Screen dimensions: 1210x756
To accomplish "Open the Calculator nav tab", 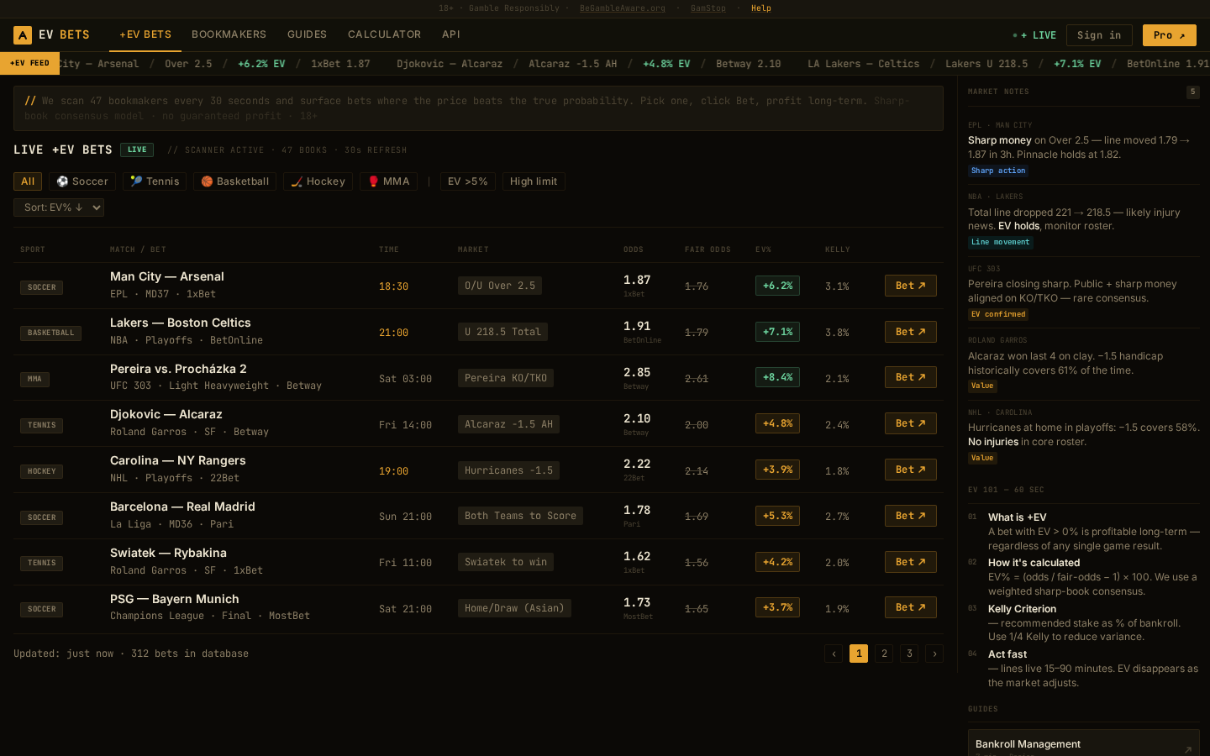I will [x=384, y=34].
